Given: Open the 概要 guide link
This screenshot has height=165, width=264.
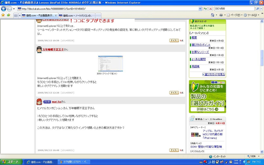Looking at the screenshot, I should tap(194, 38).
